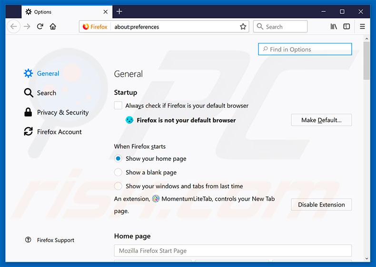Select Show a blank page option
Image resolution: width=376 pixels, height=267 pixels.
coord(118,172)
